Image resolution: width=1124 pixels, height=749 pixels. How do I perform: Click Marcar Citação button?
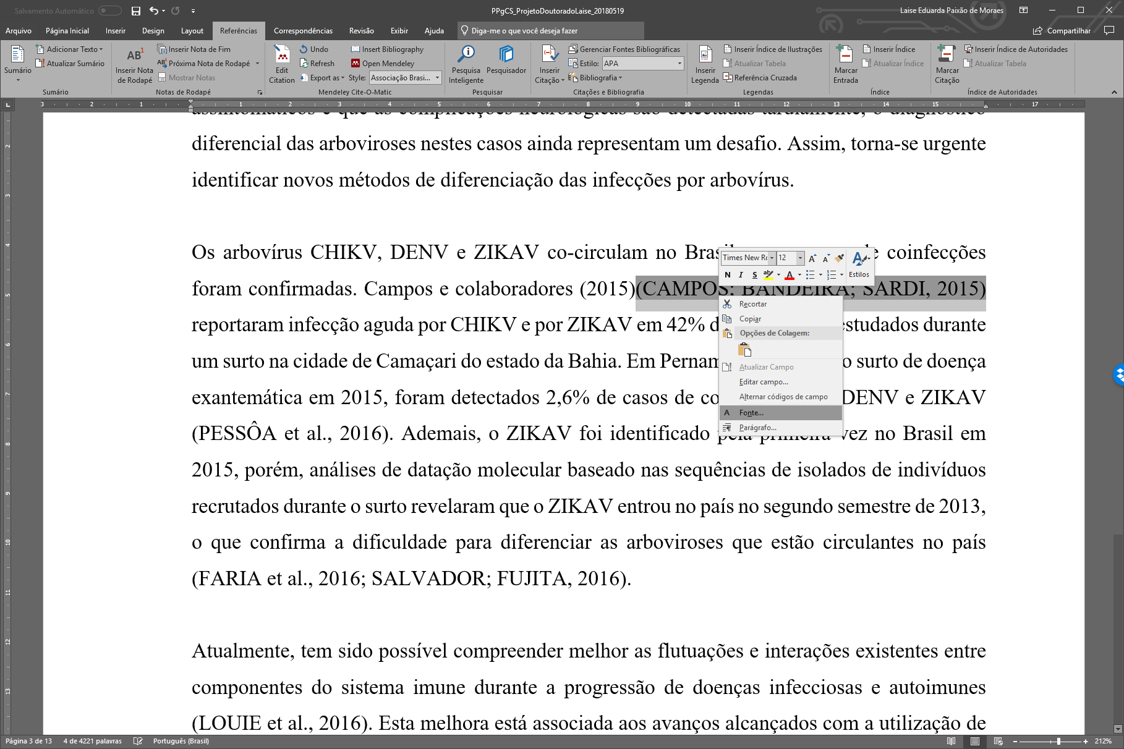pyautogui.click(x=947, y=64)
